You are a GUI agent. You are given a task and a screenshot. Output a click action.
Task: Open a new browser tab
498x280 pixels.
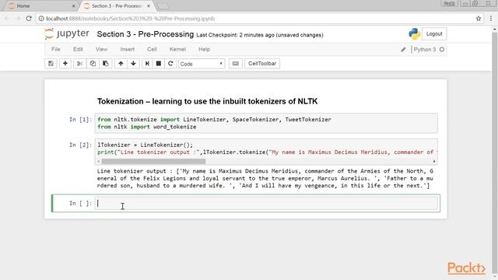(163, 5)
